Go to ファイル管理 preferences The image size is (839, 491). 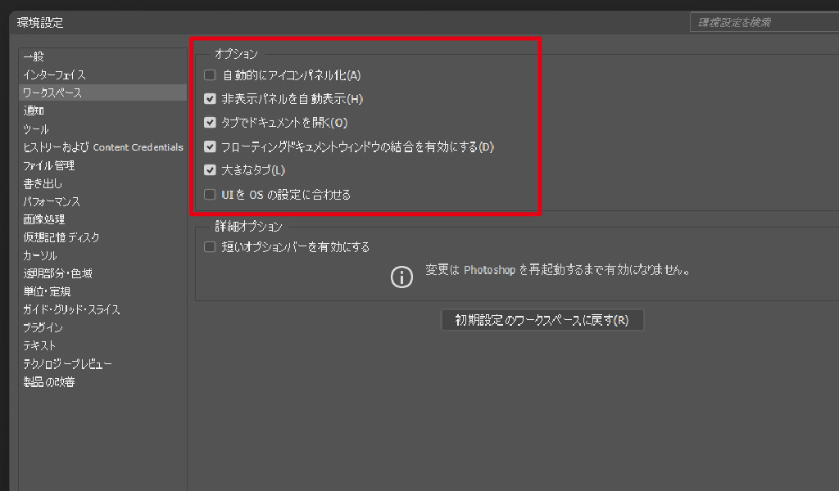click(49, 165)
